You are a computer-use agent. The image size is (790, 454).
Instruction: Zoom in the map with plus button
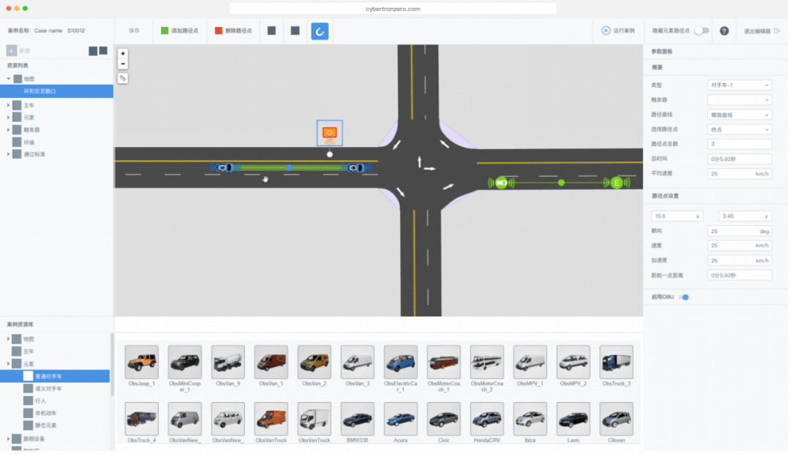click(x=123, y=53)
